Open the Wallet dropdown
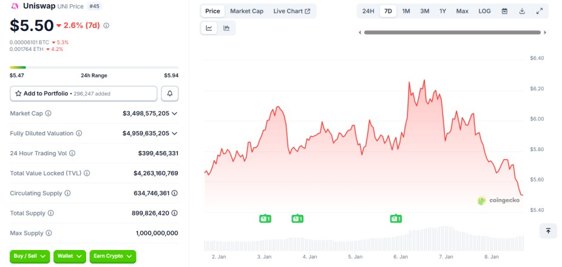The width and height of the screenshot is (562, 267). (70, 256)
